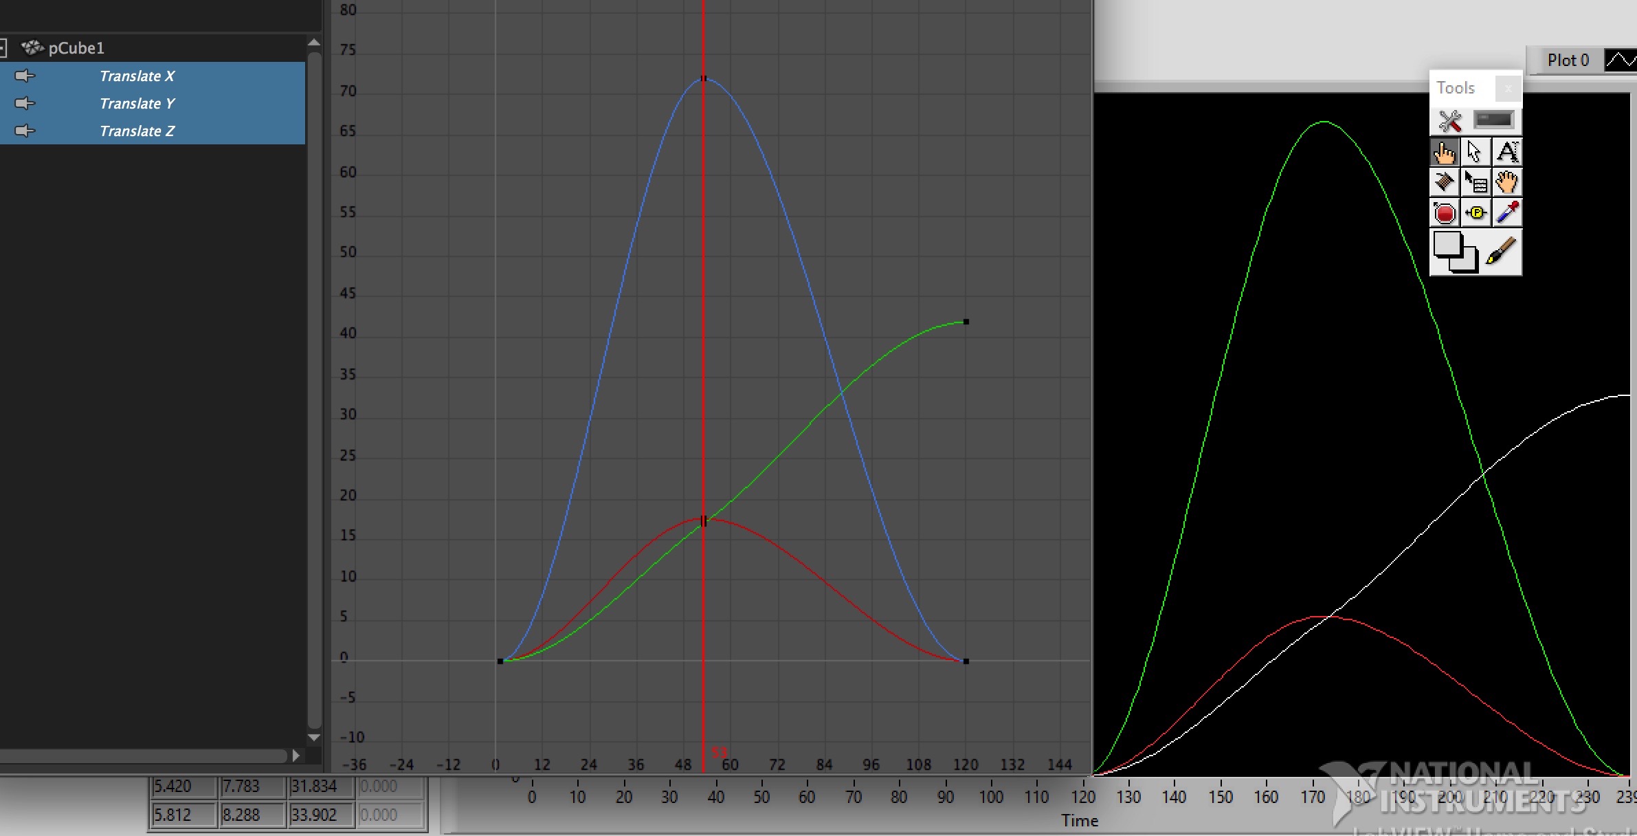Select the Set/Clear Breakpoint tool
This screenshot has width=1637, height=836.
(1445, 213)
